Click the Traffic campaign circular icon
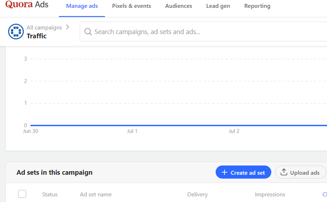Viewport: 327px width, 202px height. tap(16, 32)
